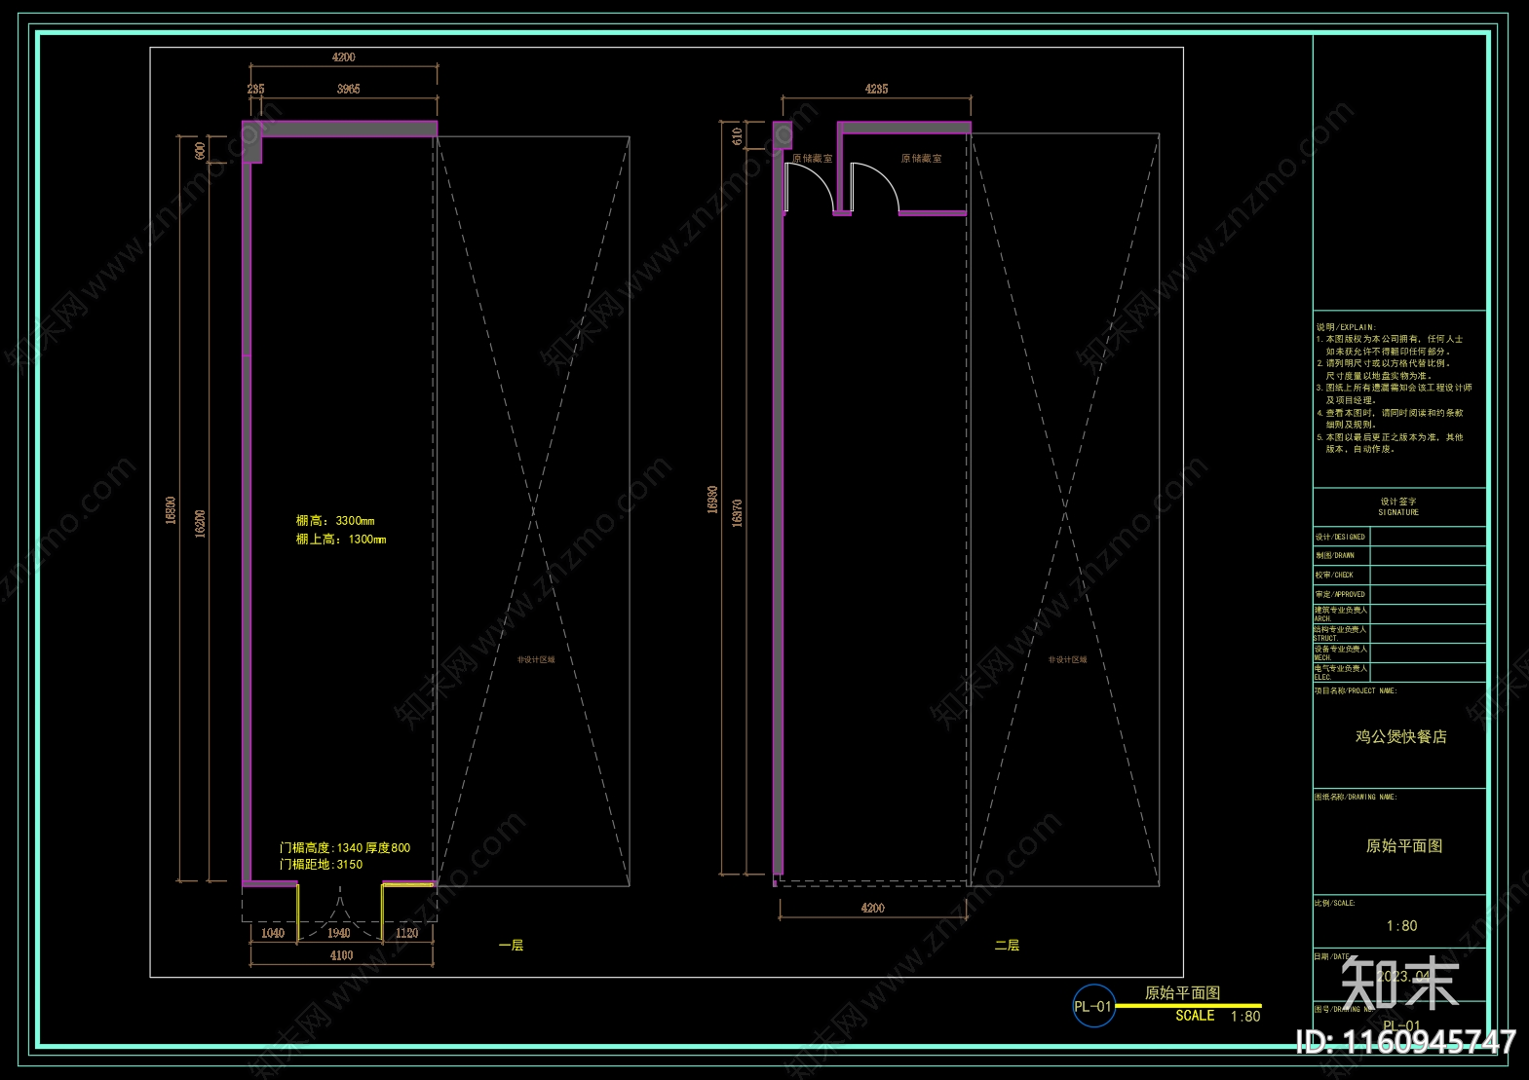
Task: Select the 1:80 value in title block
Action: (x=1401, y=926)
